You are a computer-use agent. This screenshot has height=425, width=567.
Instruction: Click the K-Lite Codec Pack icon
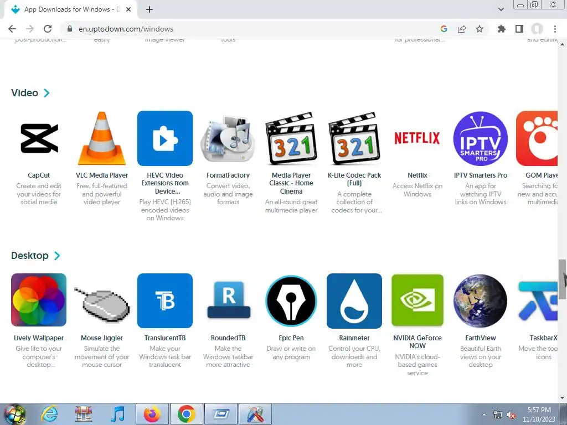[354, 138]
